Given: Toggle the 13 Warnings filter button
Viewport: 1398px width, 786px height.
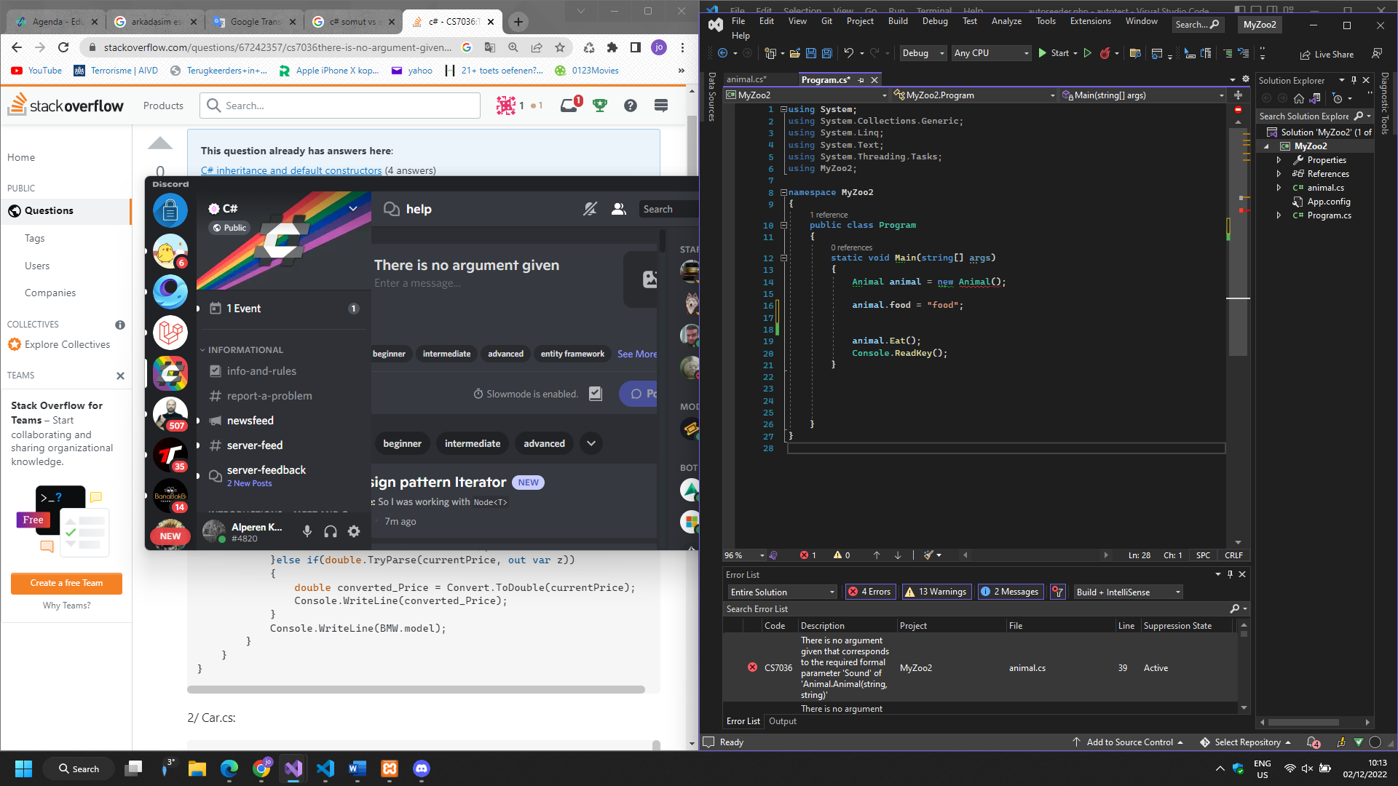Looking at the screenshot, I should [936, 592].
